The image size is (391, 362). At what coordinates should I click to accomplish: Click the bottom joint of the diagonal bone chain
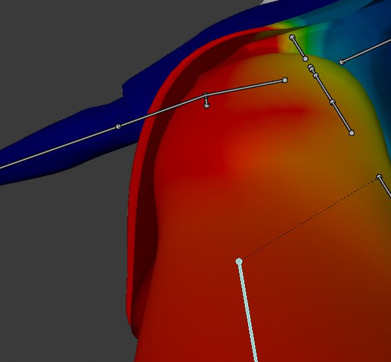coord(351,133)
